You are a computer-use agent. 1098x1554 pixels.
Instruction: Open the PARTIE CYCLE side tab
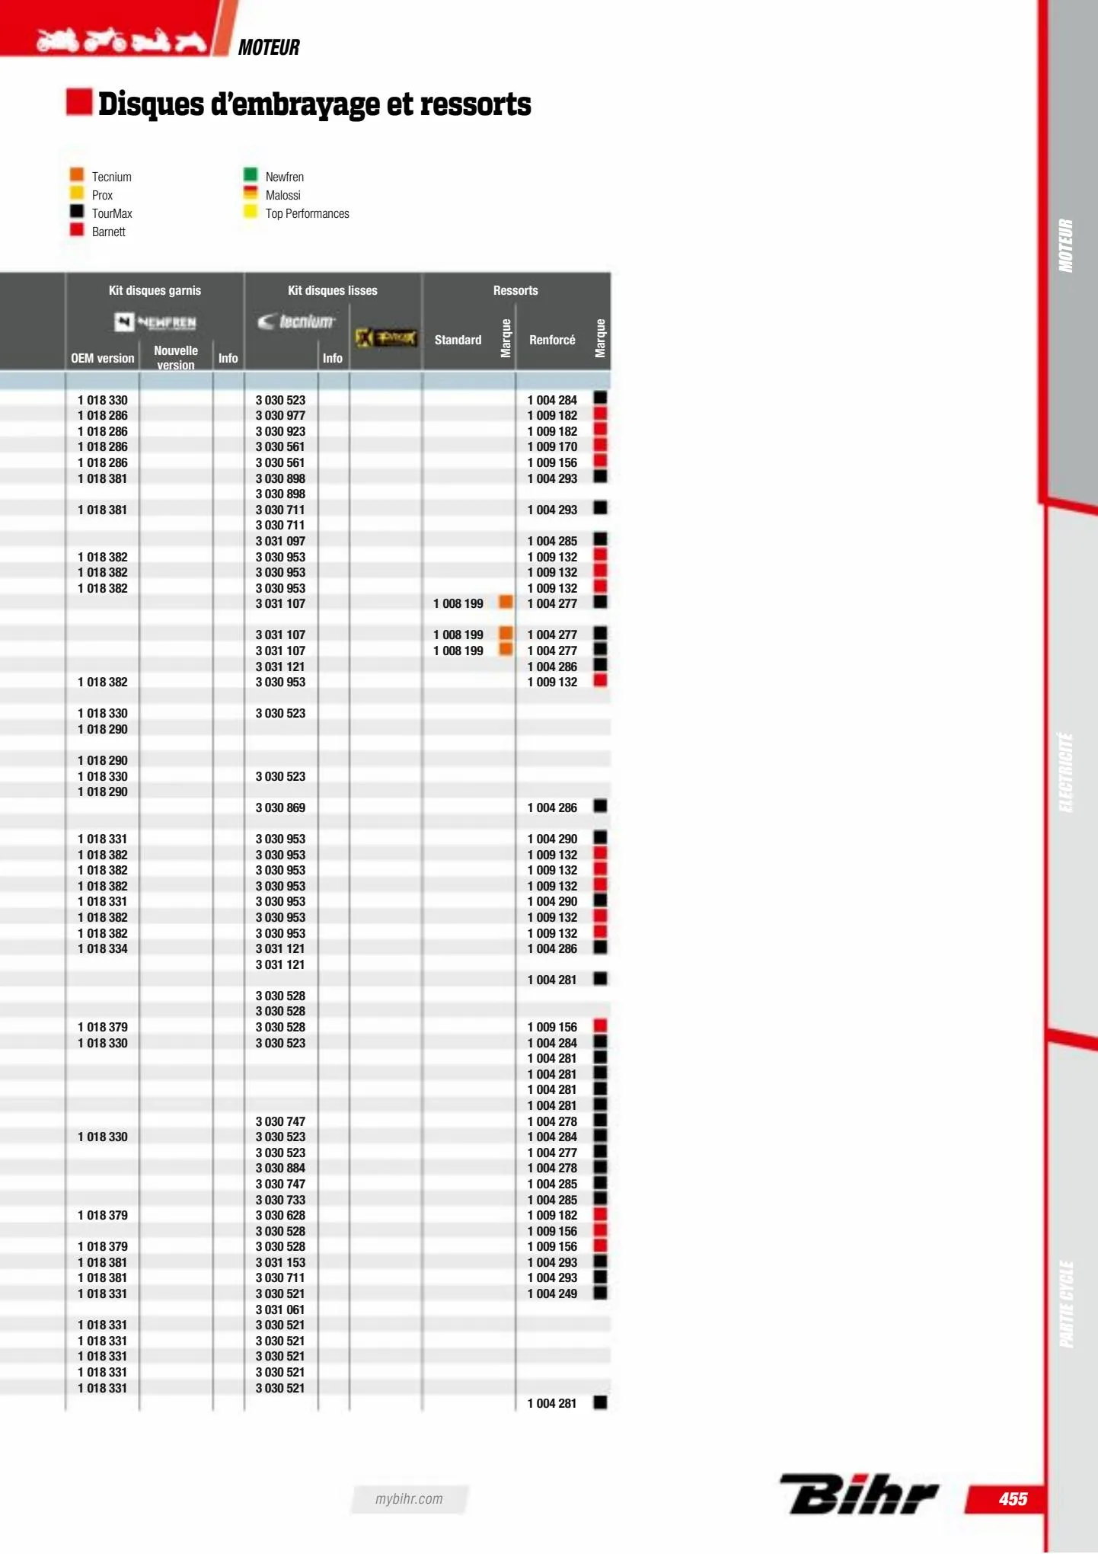point(1067,1304)
